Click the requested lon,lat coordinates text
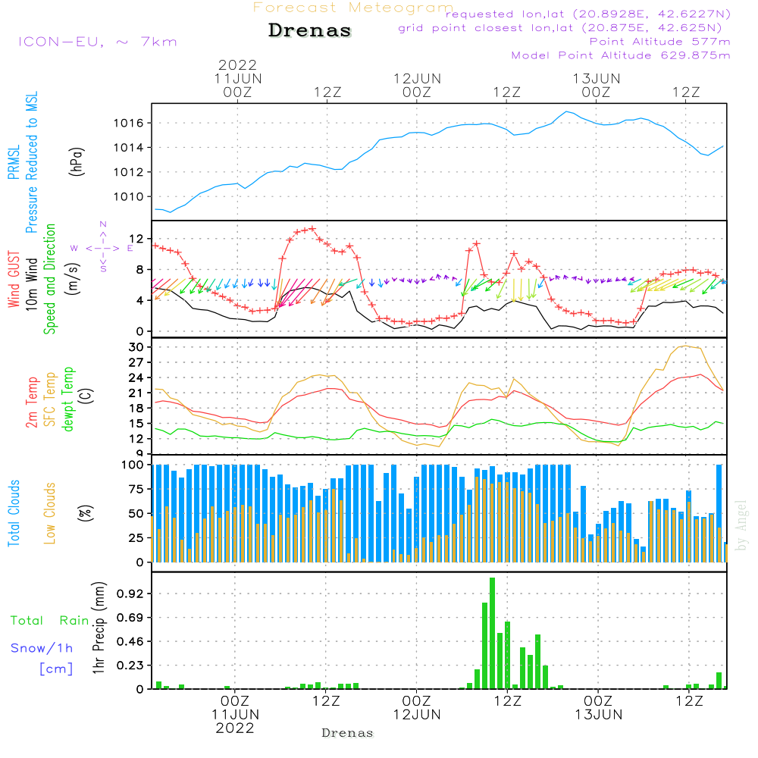The height and width of the screenshot is (758, 758). 587,14
